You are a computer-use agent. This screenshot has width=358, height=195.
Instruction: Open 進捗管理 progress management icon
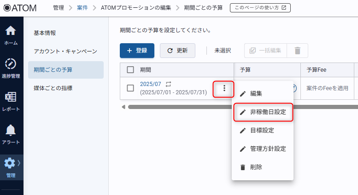pos(11,64)
